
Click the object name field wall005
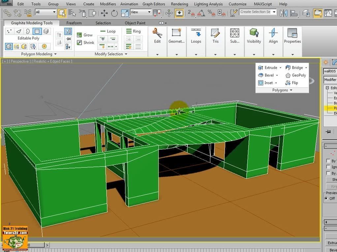pos(330,71)
